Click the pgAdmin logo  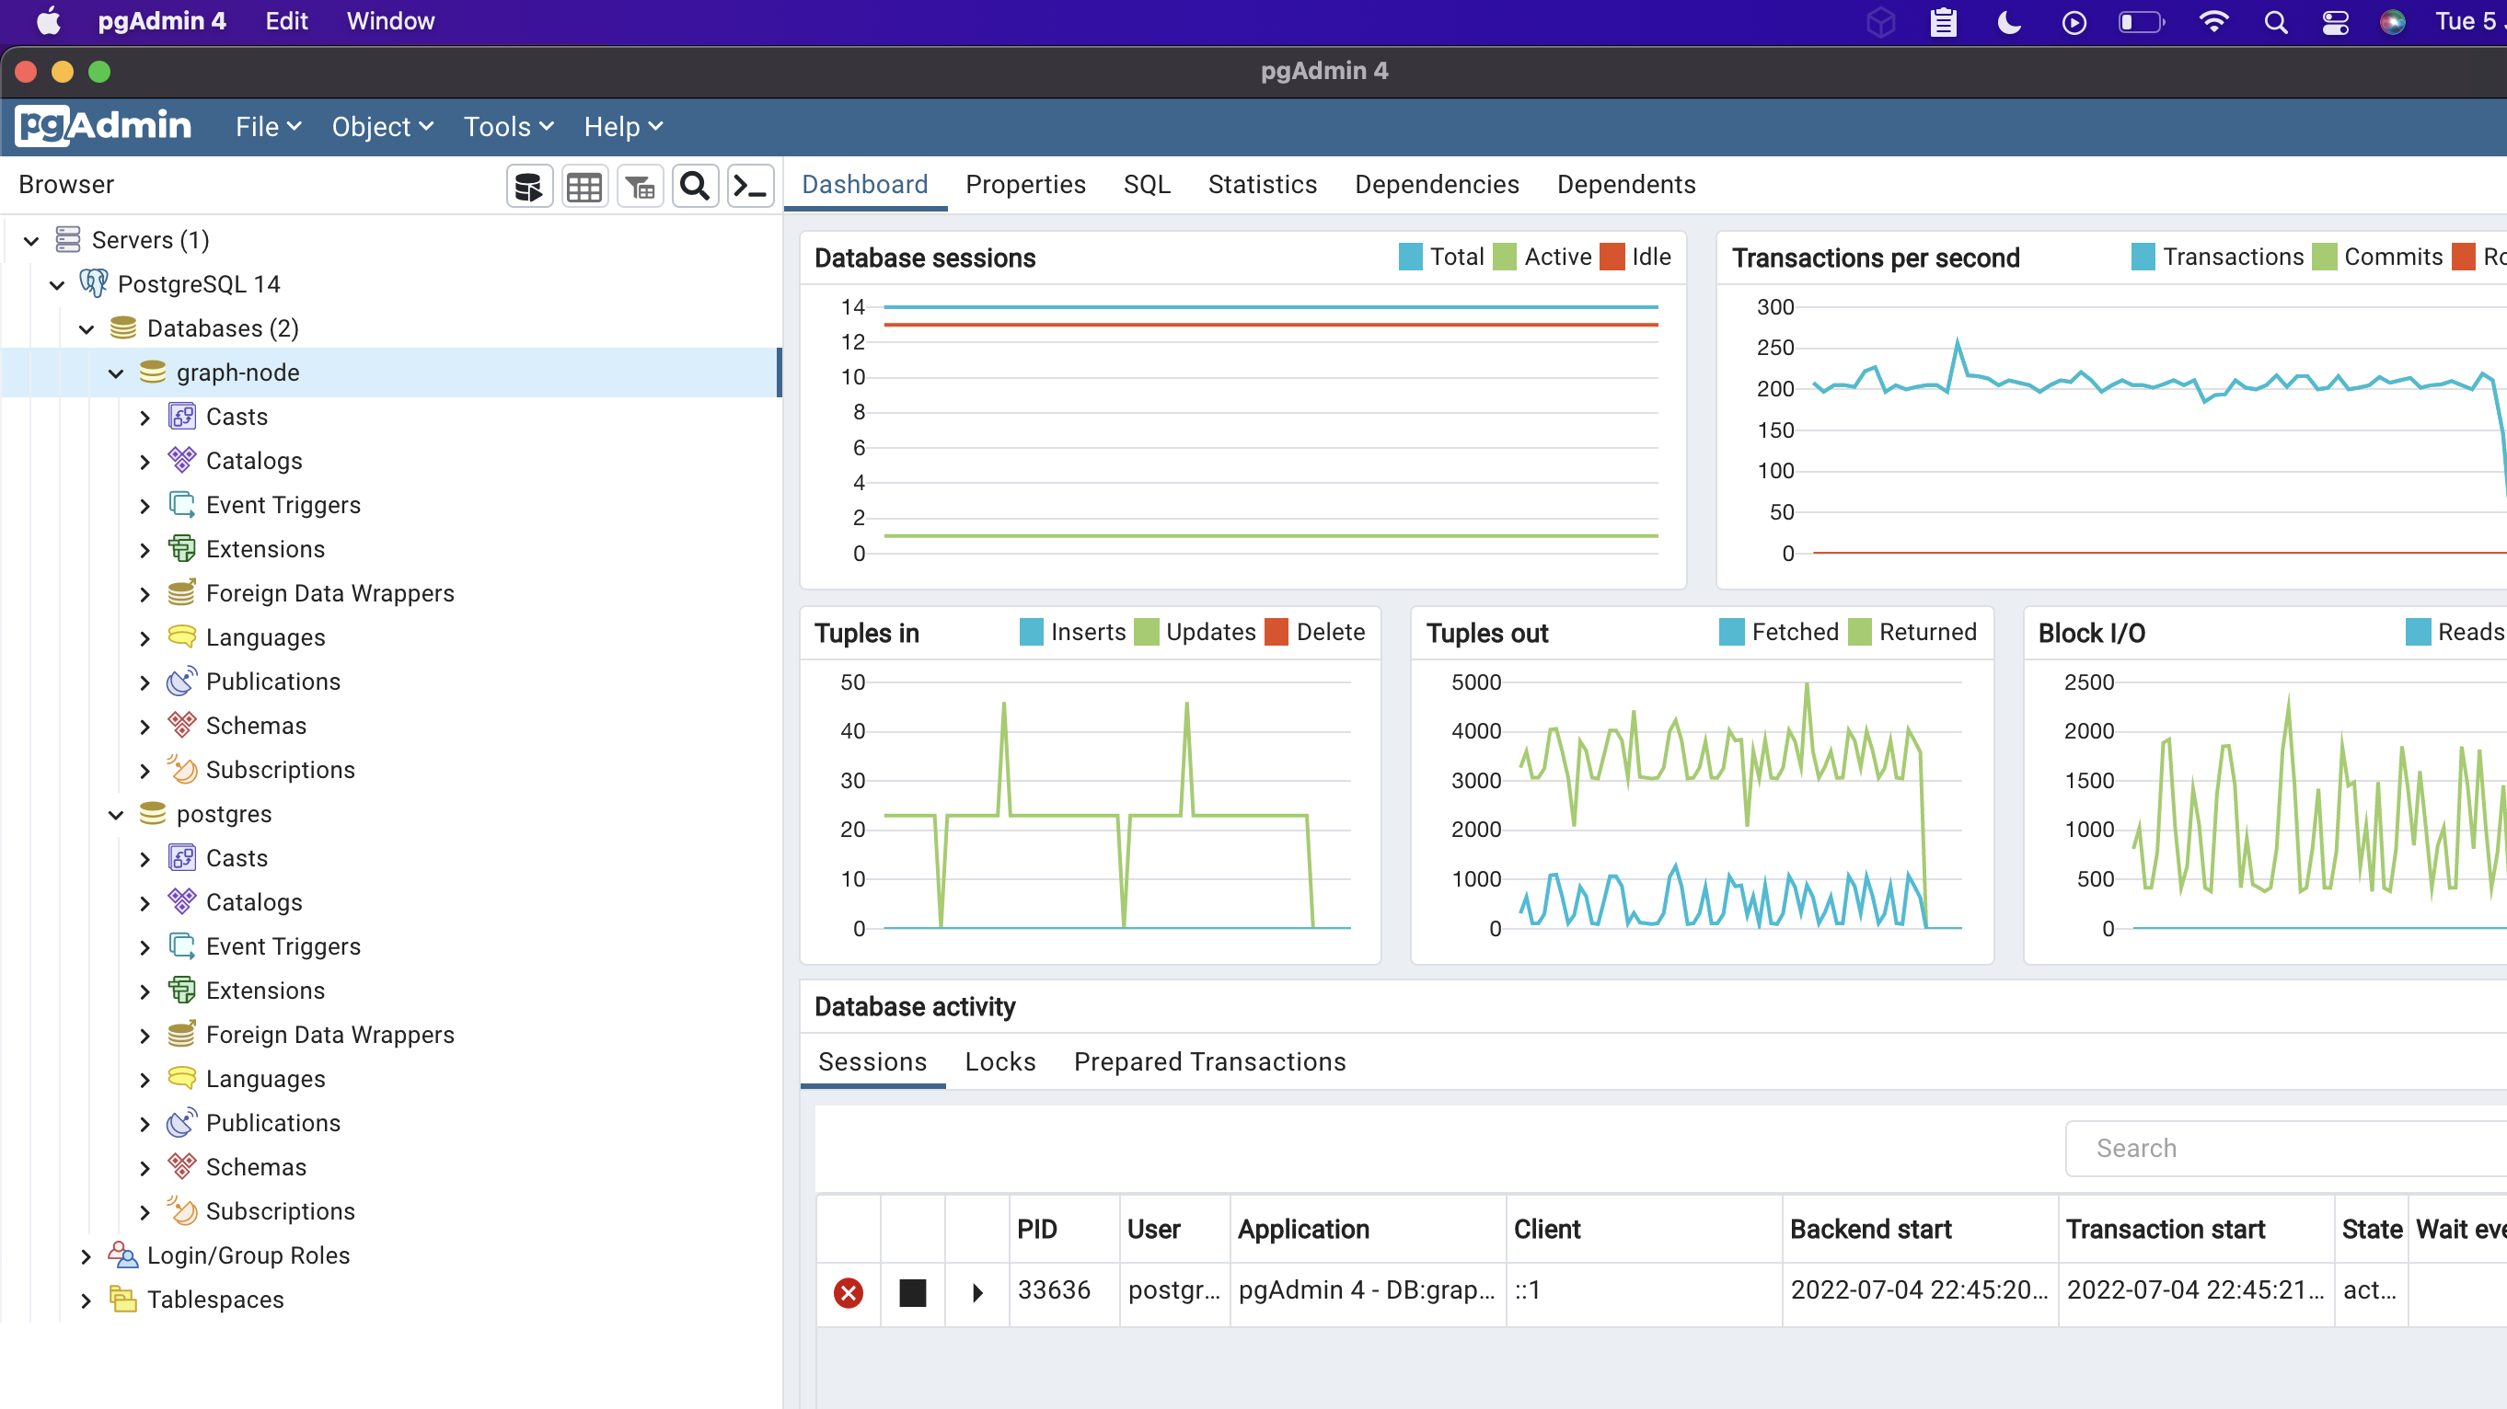tap(104, 125)
